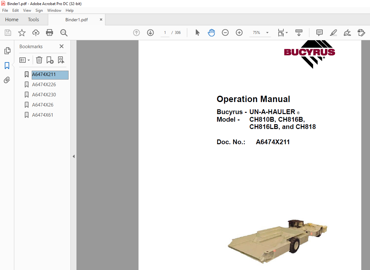Close the Bookmarks panel
Viewport: 370px width, 270px height.
[62, 46]
